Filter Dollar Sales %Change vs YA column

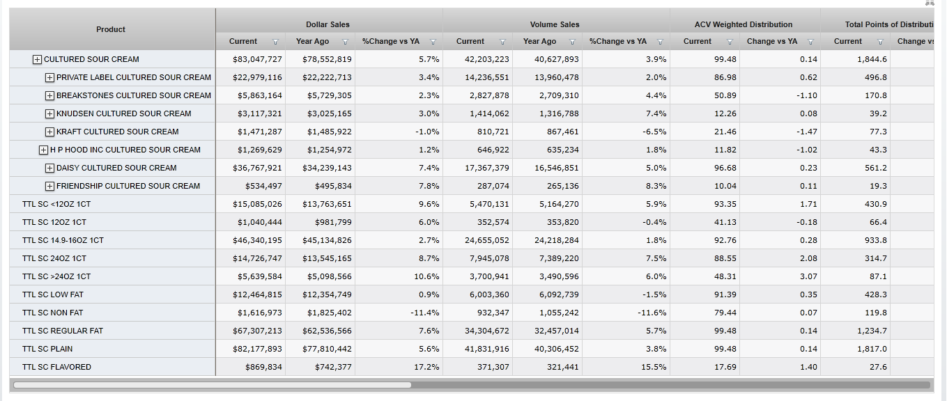click(433, 42)
